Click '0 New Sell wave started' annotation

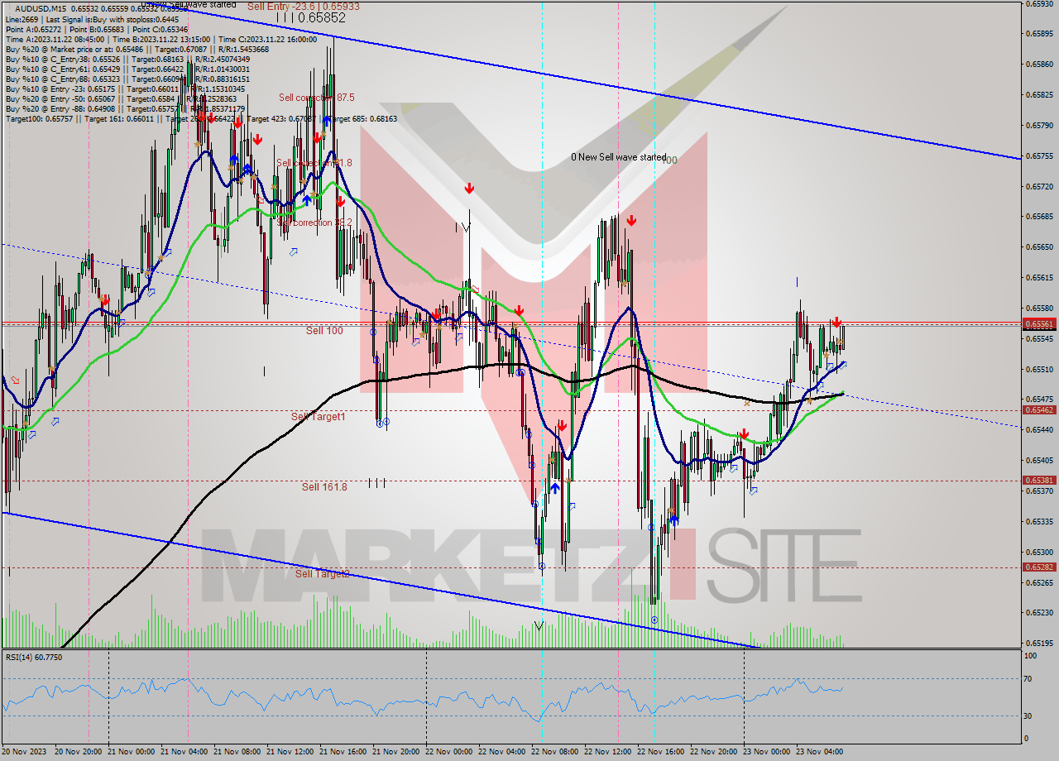point(619,157)
